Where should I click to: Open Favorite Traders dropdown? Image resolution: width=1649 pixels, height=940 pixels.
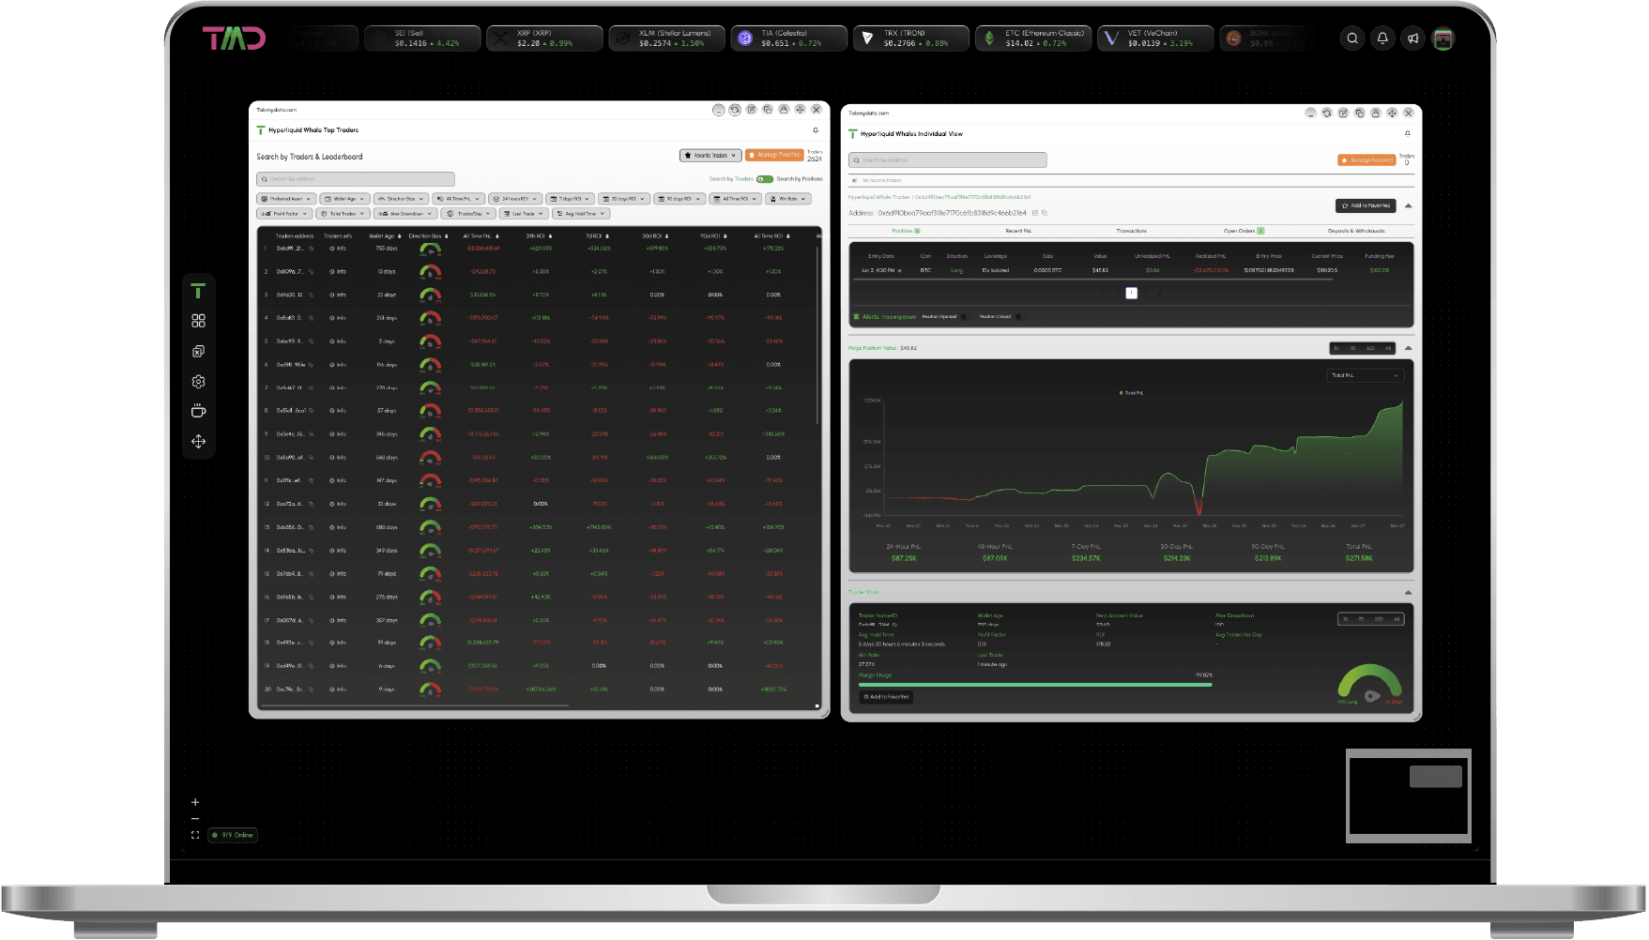coord(711,156)
